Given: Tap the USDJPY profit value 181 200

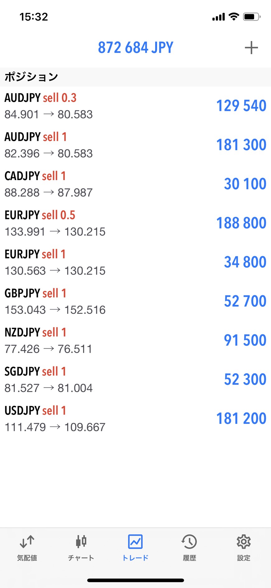Looking at the screenshot, I should pyautogui.click(x=241, y=418).
